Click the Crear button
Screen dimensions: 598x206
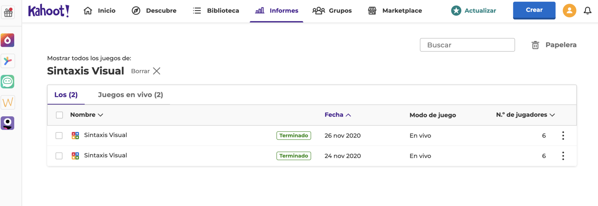534,10
